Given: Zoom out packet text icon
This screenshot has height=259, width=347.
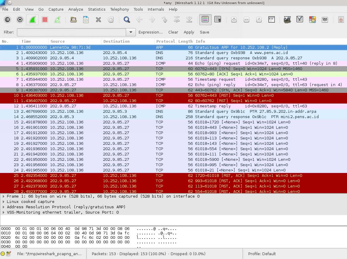Looking at the screenshot, I should 246,20.
